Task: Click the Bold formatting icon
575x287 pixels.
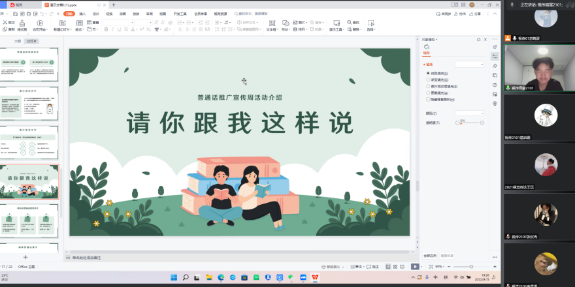Action: click(105, 29)
